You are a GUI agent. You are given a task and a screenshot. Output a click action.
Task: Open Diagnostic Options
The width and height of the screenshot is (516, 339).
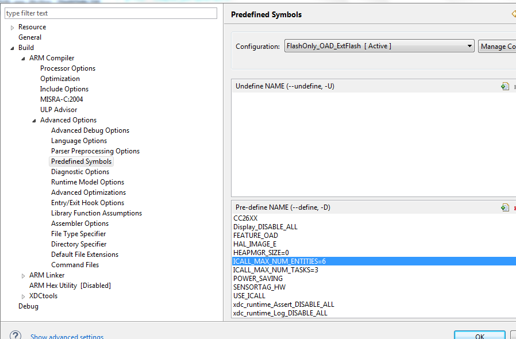pos(80,172)
